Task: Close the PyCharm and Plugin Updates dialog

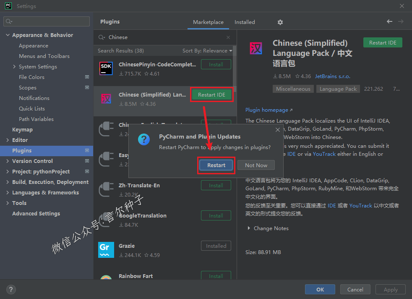Action: 277,130
